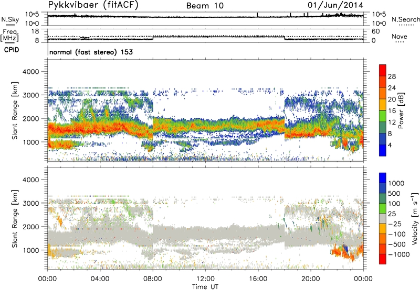
Task: Pick the blue top segment of the Velocity colorbar
Action: pos(383,178)
